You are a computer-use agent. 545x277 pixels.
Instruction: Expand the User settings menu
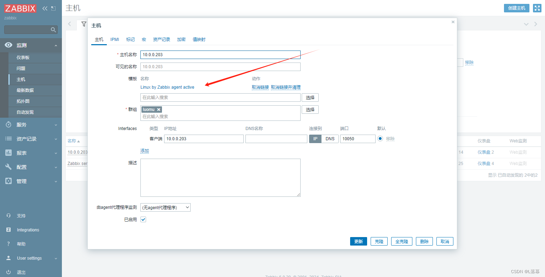point(56,258)
